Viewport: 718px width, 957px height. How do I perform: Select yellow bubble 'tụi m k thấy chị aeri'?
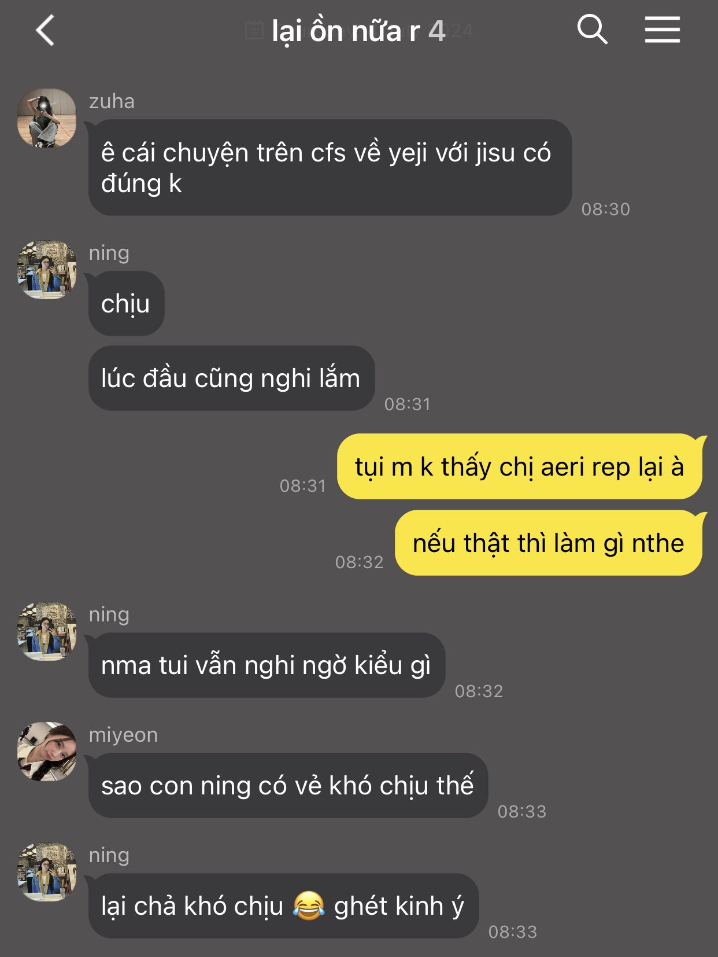(519, 466)
